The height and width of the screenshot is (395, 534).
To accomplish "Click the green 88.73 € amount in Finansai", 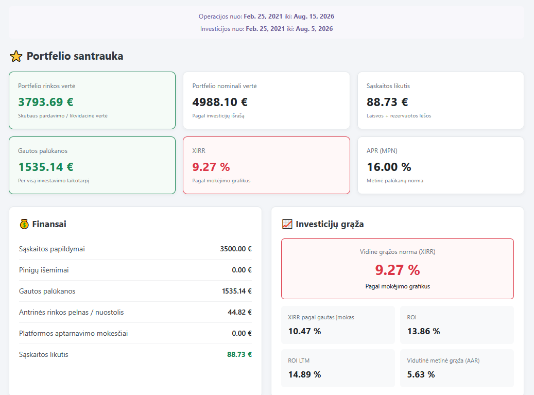I will pos(239,354).
